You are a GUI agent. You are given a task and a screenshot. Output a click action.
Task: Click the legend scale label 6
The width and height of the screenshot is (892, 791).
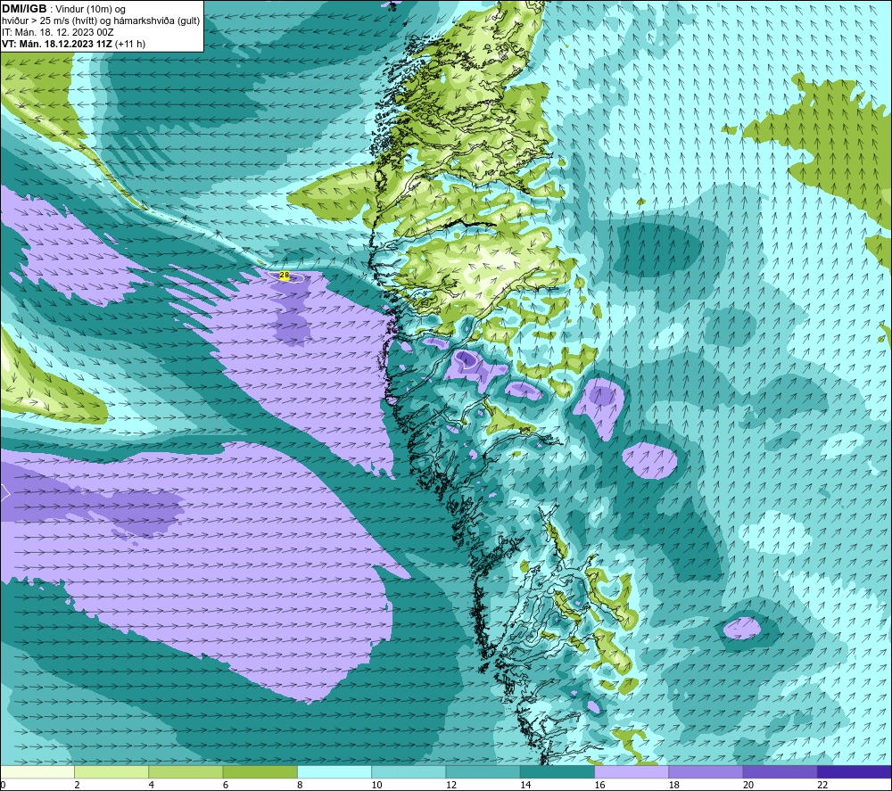pyautogui.click(x=226, y=785)
